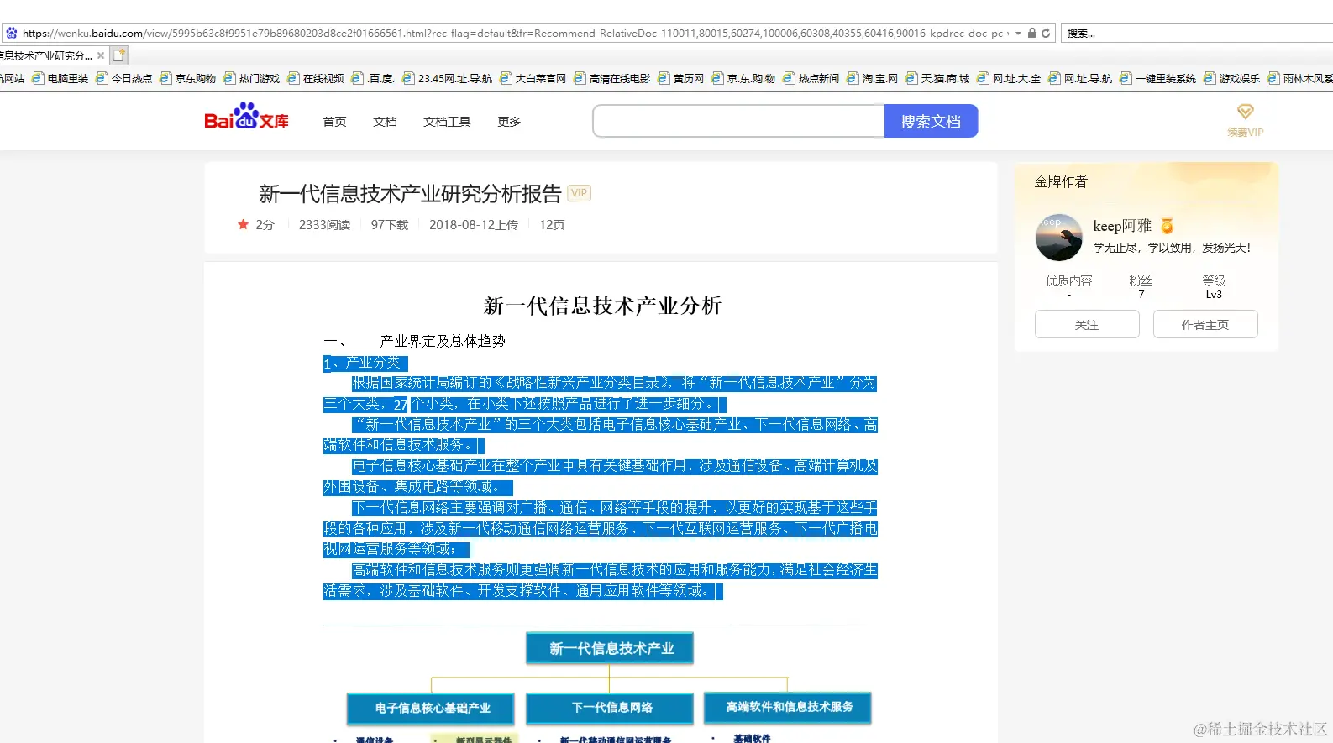Image resolution: width=1333 pixels, height=743 pixels.
Task: Open the 文档工具 nav menu
Action: [x=447, y=122]
